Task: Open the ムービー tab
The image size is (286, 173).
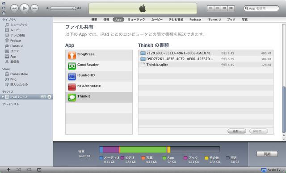Action: (157, 20)
